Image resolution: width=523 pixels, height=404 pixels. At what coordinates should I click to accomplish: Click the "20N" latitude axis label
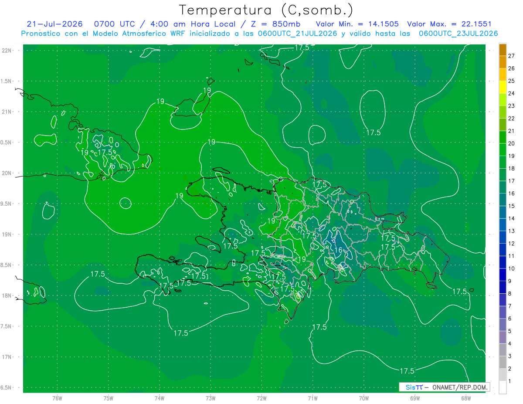6,173
